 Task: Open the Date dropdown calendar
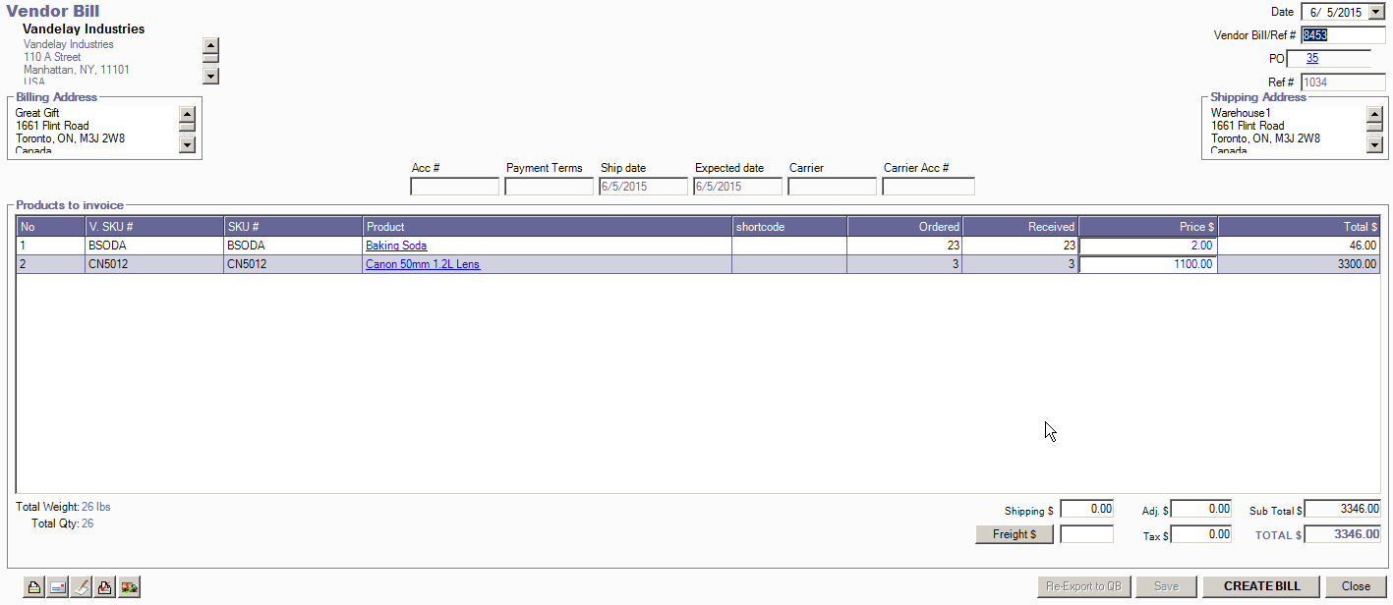coord(1375,12)
